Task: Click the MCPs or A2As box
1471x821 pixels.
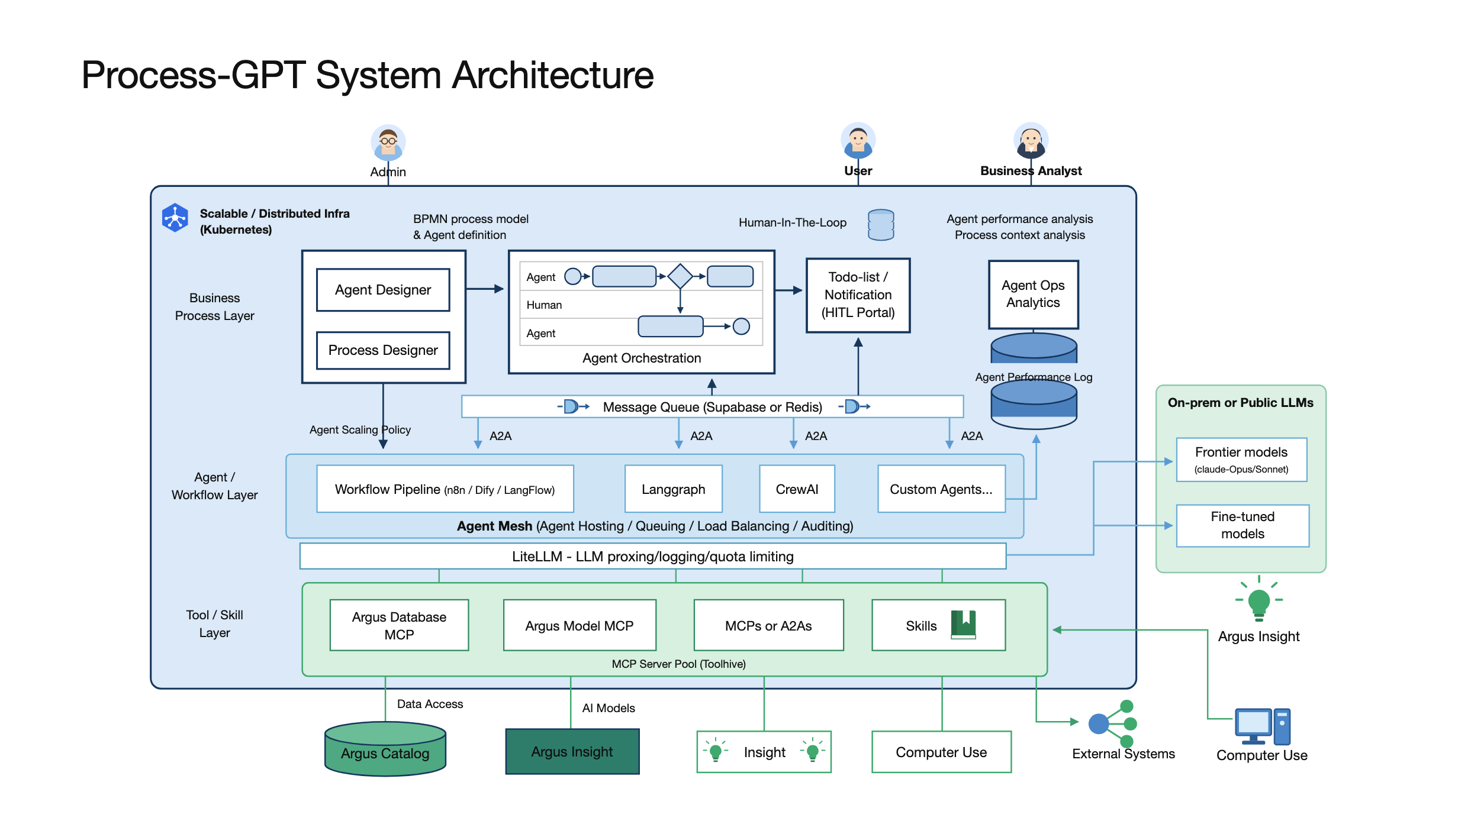Action: (768, 625)
